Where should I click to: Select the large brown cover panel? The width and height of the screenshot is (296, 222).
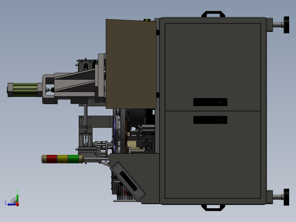[x=131, y=64]
